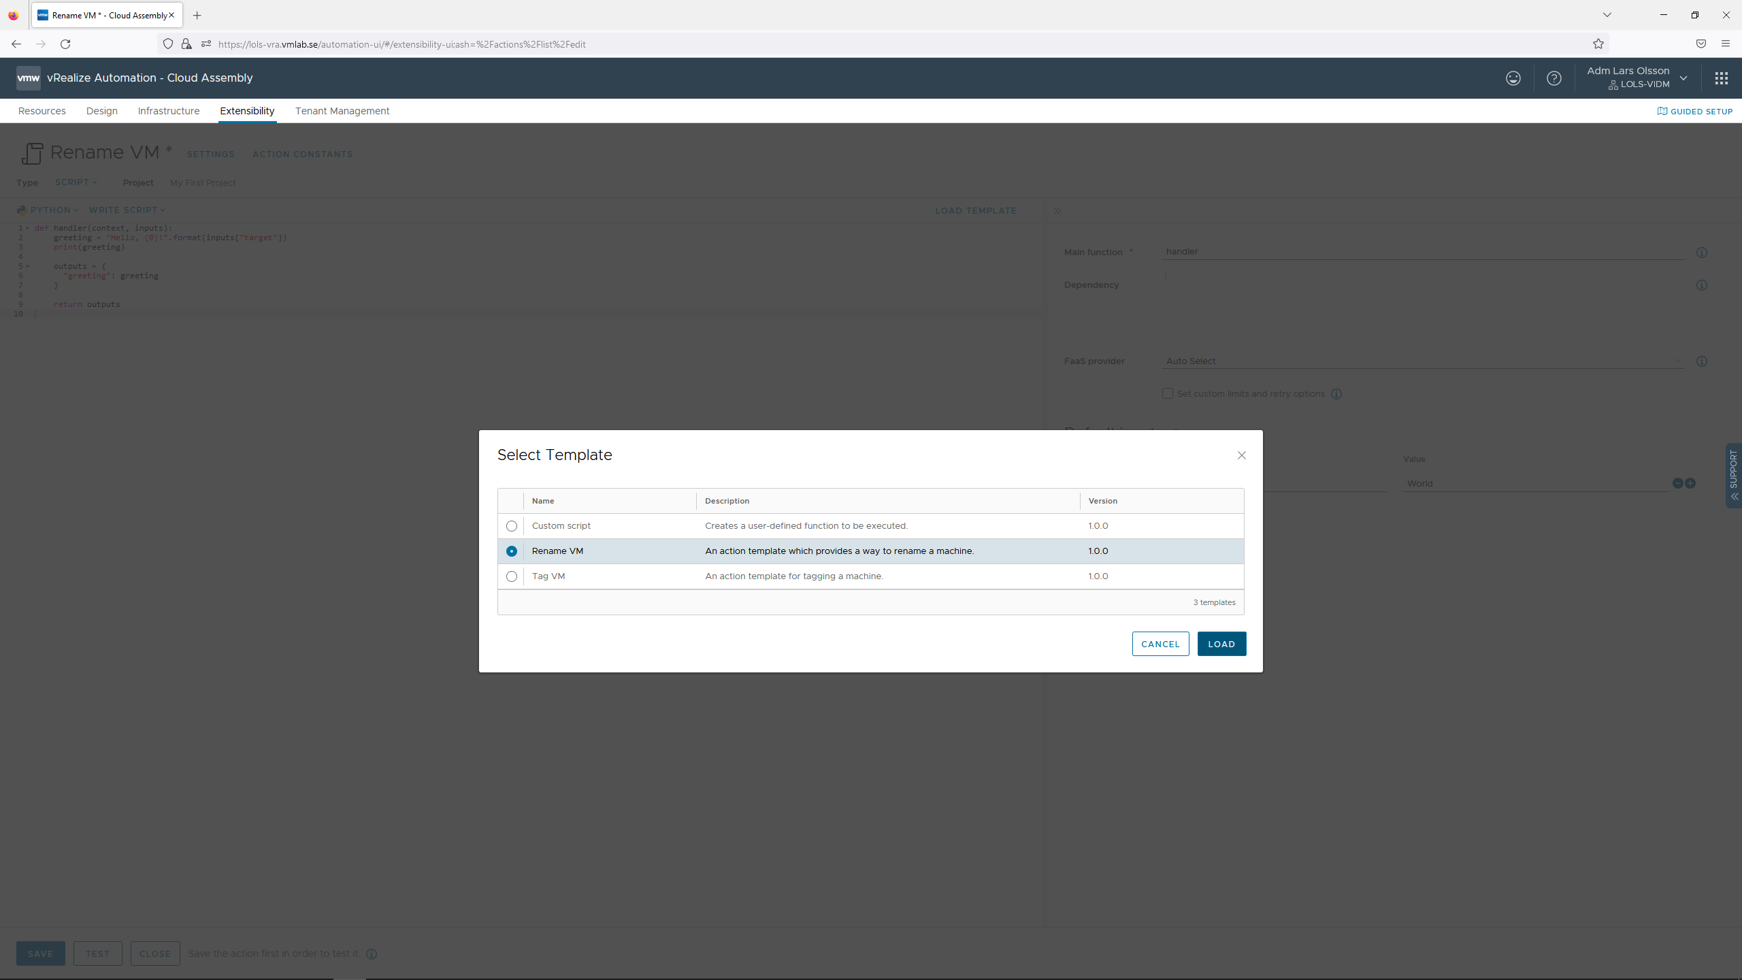
Task: Click the Dependency info icon
Action: click(x=1702, y=285)
